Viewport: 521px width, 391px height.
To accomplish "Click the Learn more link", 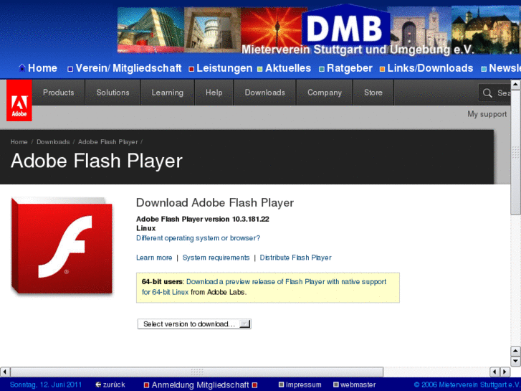I will point(154,258).
